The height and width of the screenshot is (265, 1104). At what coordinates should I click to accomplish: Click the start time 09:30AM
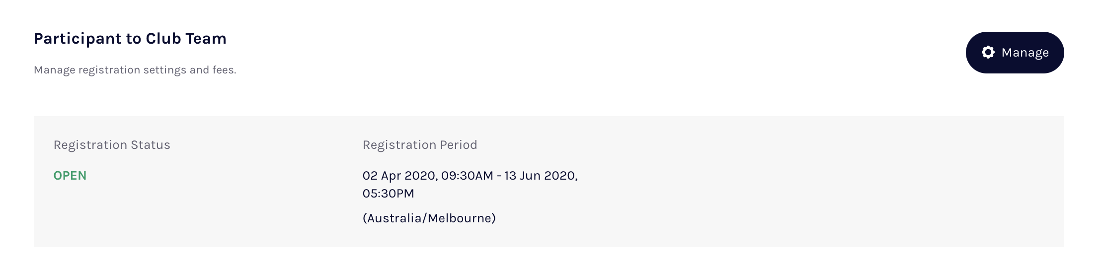tap(467, 176)
